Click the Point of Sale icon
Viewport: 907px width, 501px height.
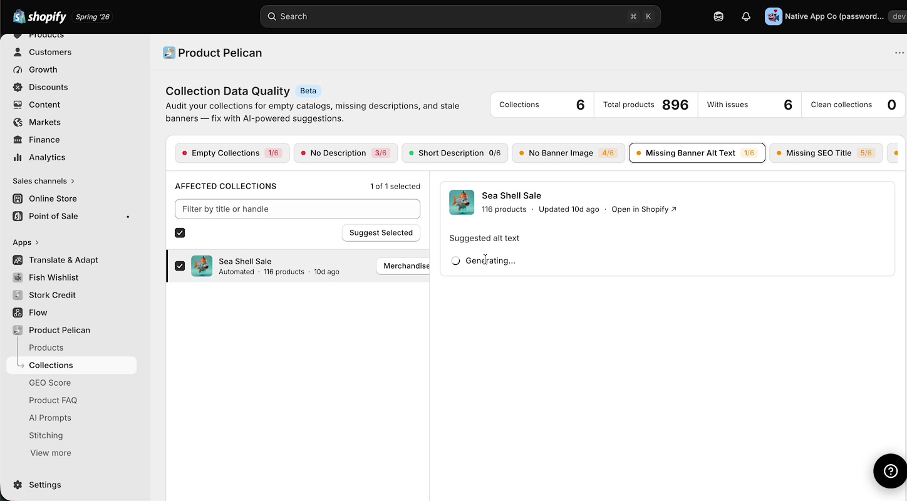coord(18,216)
